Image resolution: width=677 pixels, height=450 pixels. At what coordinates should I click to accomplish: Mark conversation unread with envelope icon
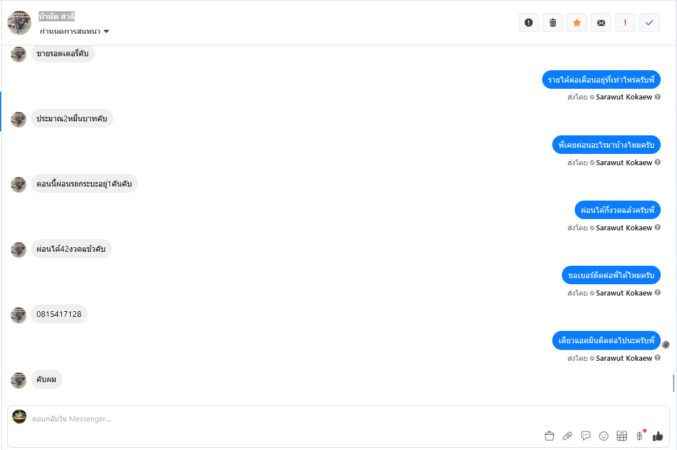point(601,22)
